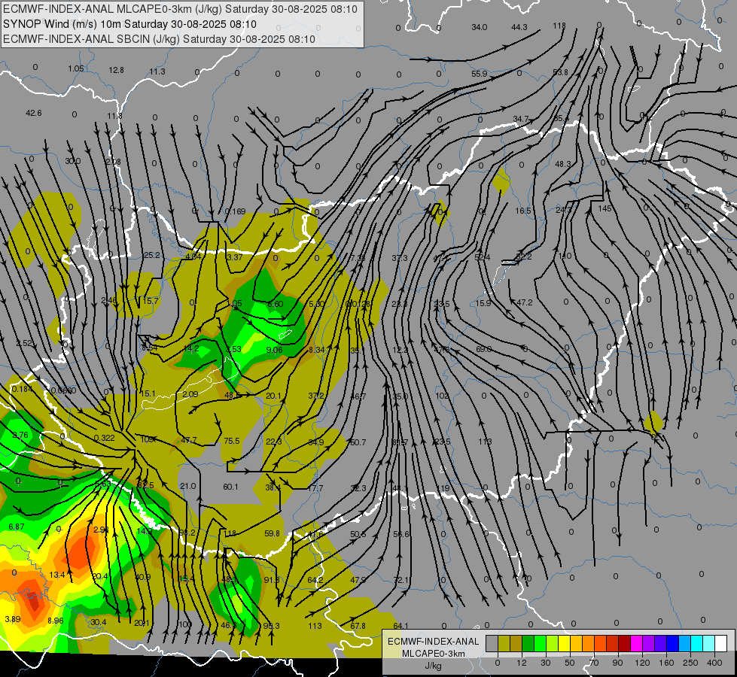Click the data value 42.6
This screenshot has width=737, height=677.
(33, 113)
